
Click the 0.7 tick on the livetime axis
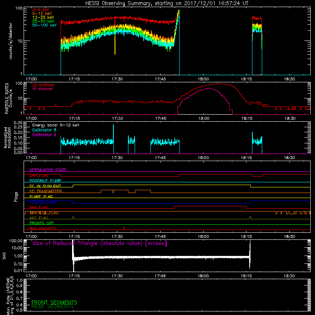[x=19, y=298]
